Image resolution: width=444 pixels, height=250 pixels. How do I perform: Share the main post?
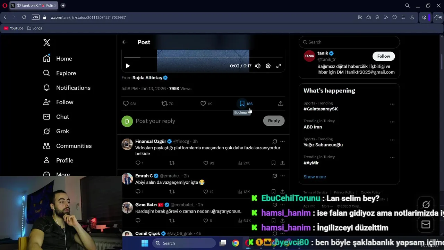281,103
